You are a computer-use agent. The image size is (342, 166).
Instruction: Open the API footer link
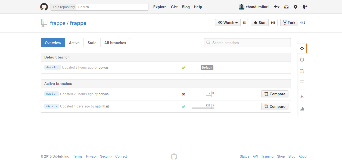click(255, 156)
